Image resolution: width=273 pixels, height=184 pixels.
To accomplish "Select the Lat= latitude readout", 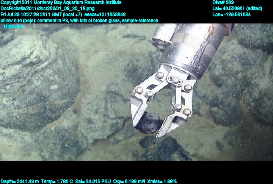I will (x=237, y=9).
